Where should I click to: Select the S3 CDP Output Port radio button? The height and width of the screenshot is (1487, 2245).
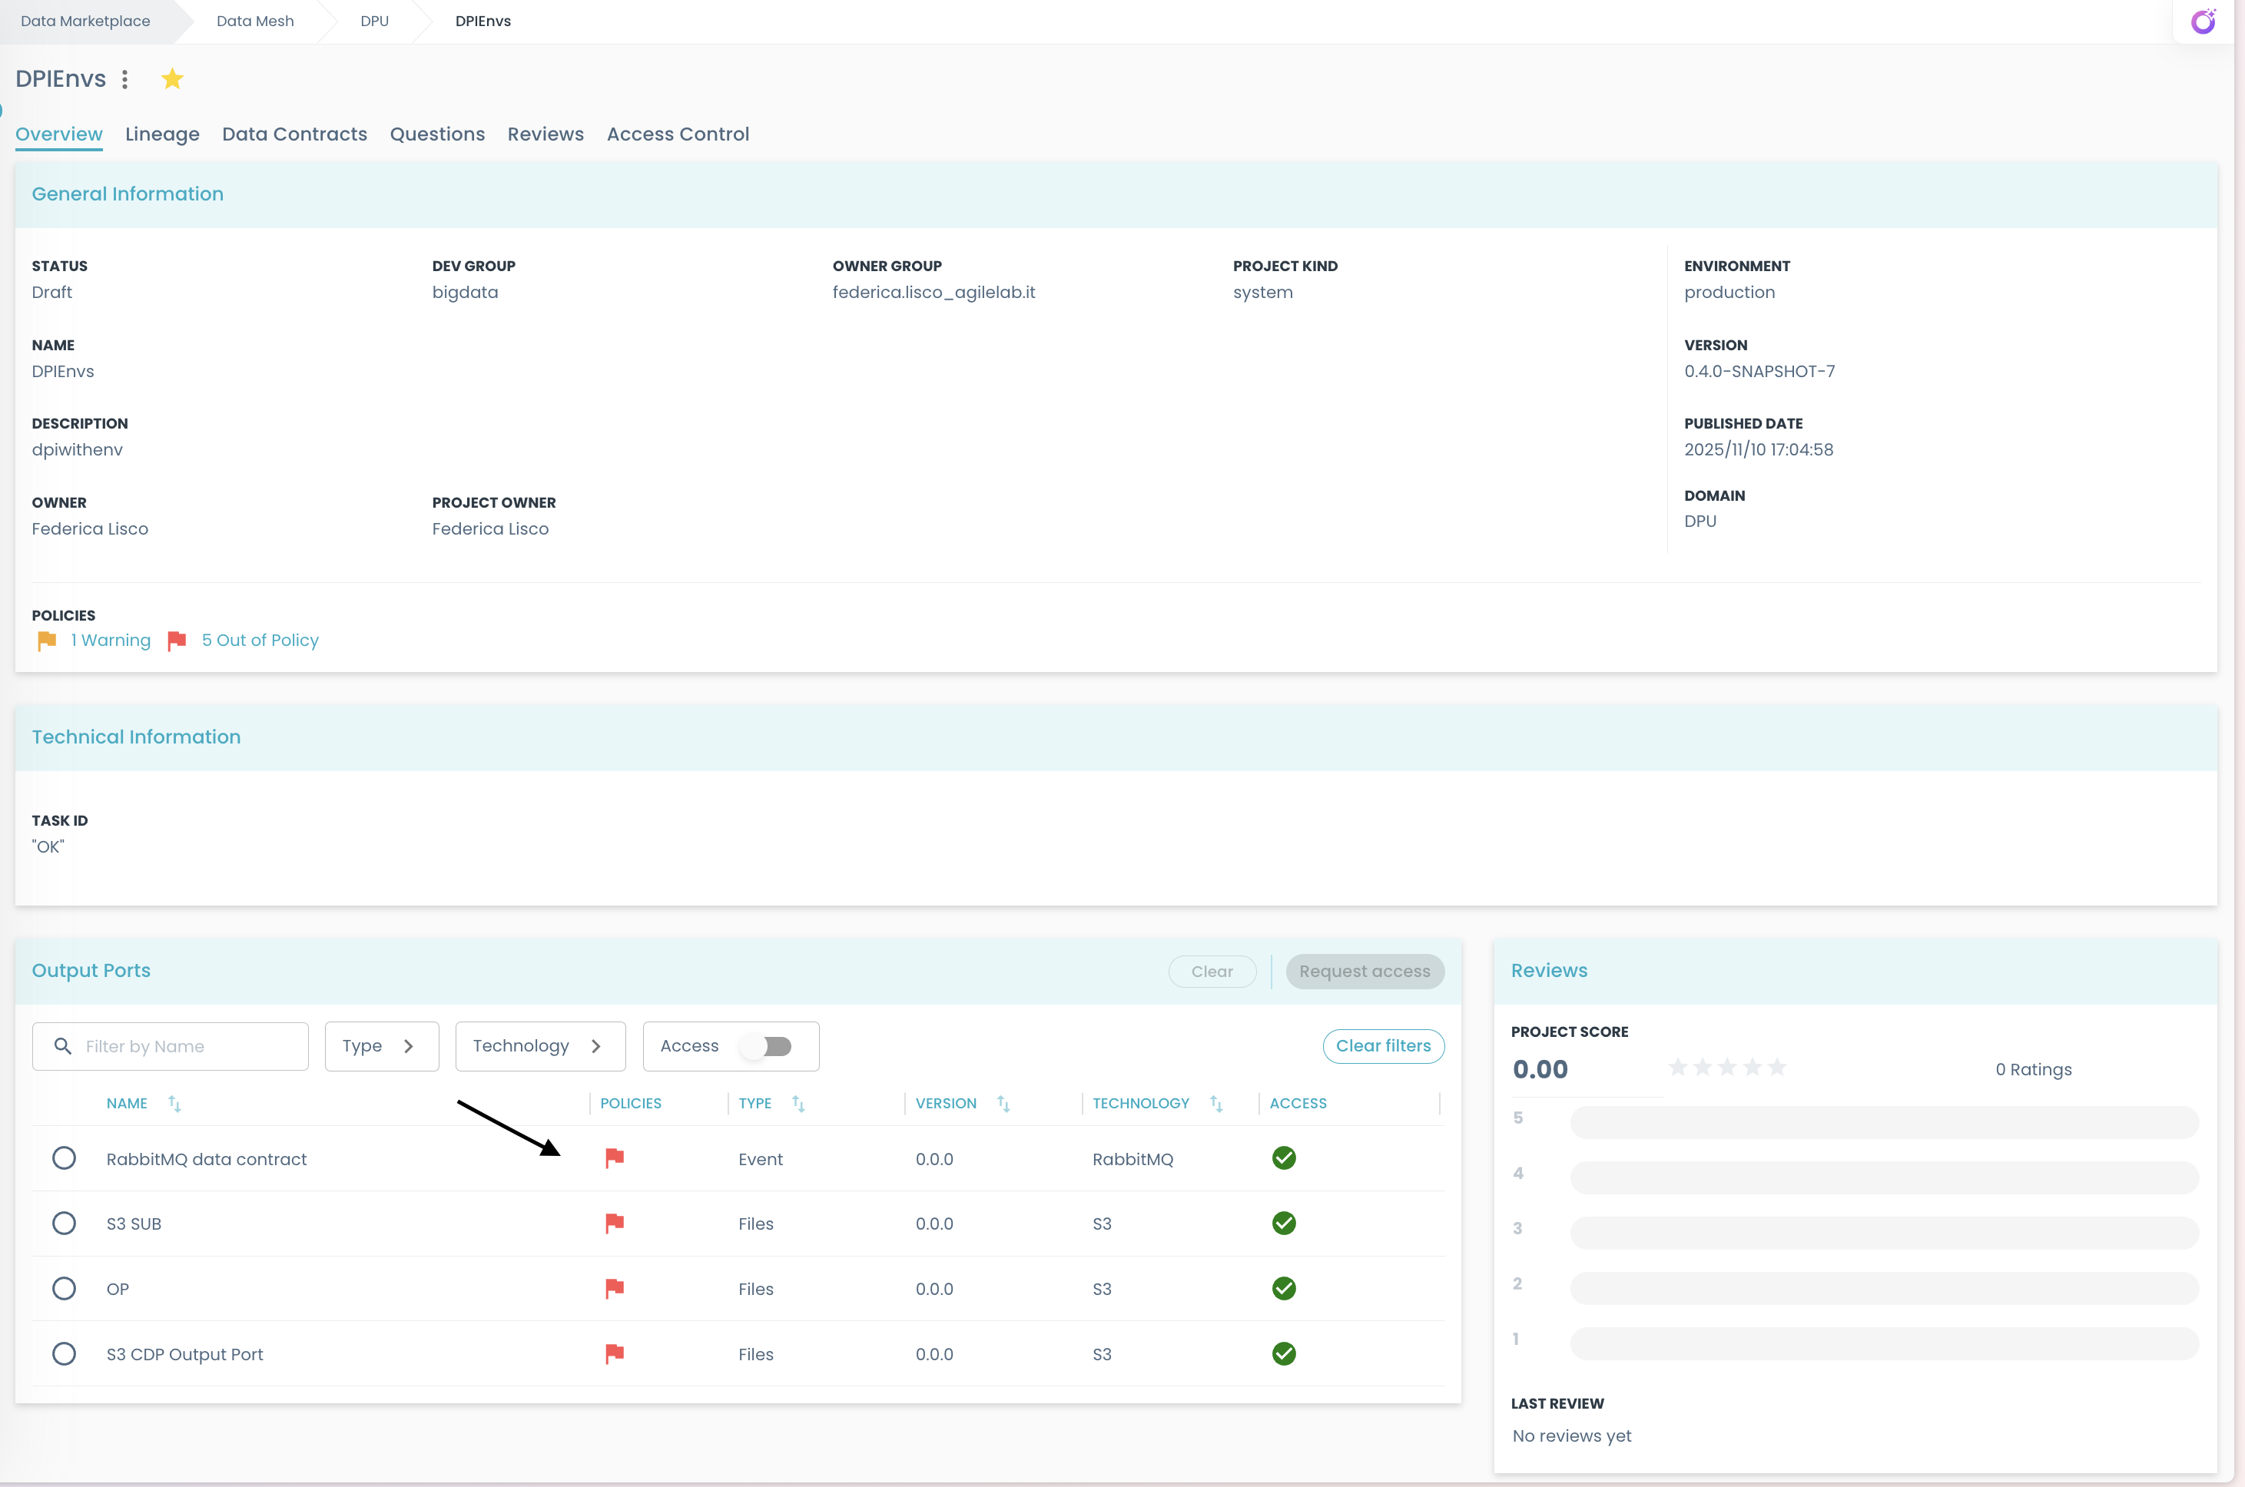click(64, 1353)
